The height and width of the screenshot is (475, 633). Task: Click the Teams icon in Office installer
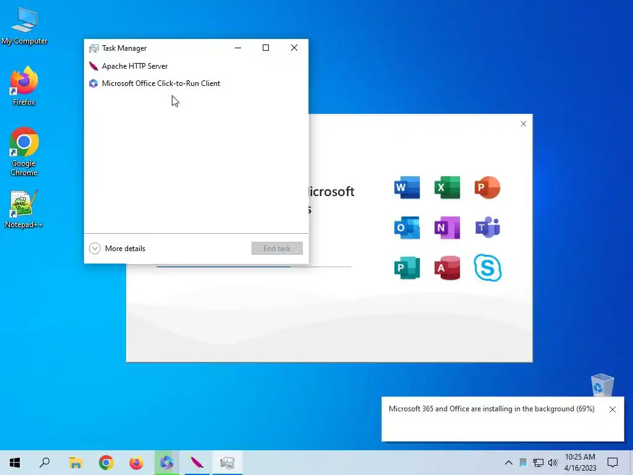[487, 228]
